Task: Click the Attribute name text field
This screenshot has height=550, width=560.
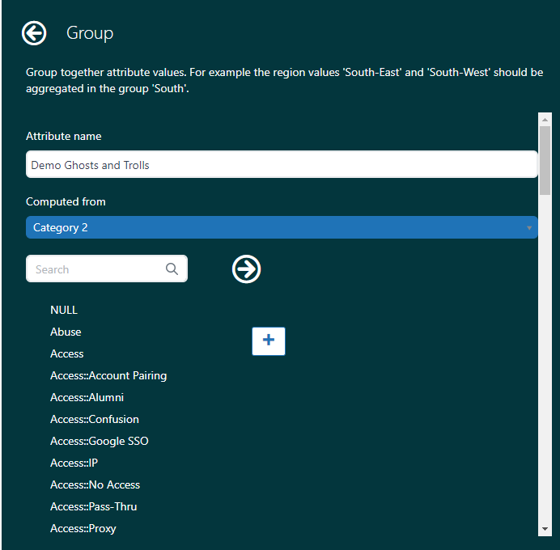Action: [x=282, y=165]
